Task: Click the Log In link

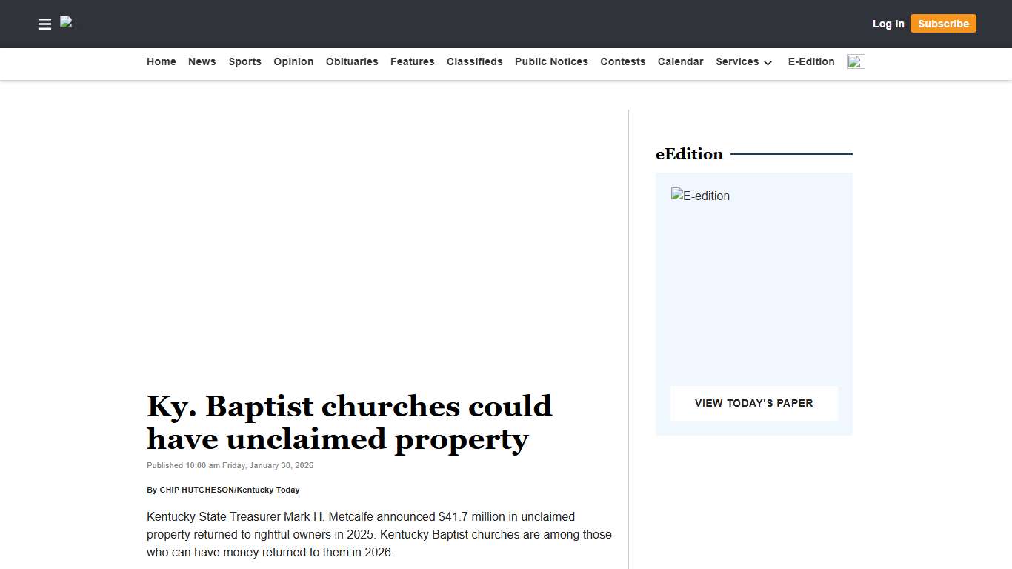Action: click(x=888, y=24)
